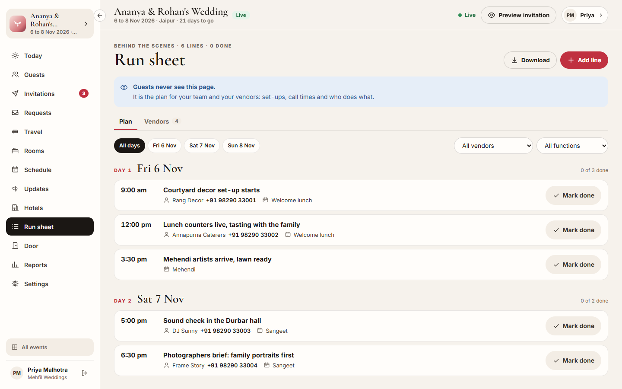Open Settings from the sidebar
This screenshot has width=622, height=389.
(50, 284)
